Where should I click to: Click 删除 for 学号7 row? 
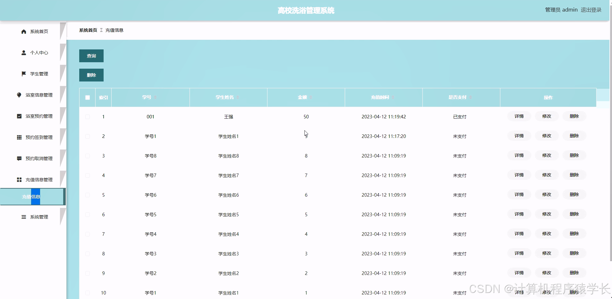coord(574,175)
